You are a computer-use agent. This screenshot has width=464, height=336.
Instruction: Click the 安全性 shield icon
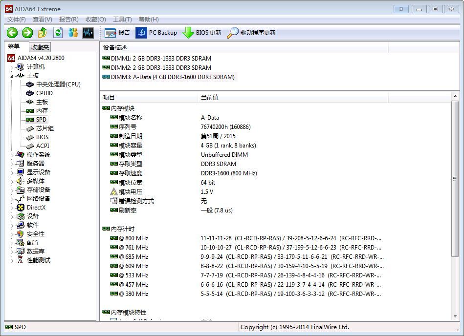coord(20,234)
